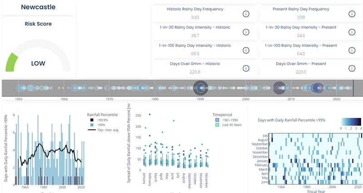Select the largest event bubble near 1990
The height and width of the screenshot is (193, 363).
pyautogui.click(x=200, y=88)
